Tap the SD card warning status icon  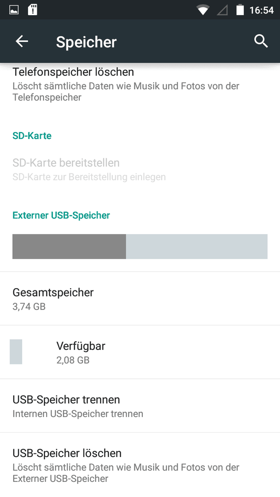[x=32, y=10]
